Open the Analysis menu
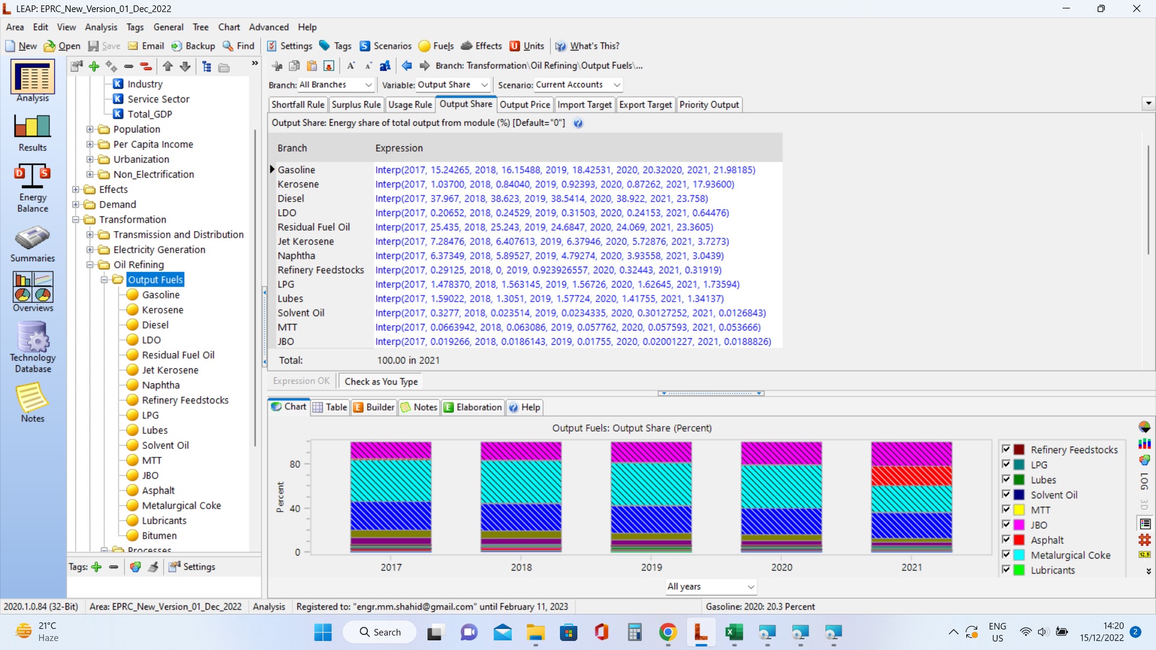 [x=101, y=27]
